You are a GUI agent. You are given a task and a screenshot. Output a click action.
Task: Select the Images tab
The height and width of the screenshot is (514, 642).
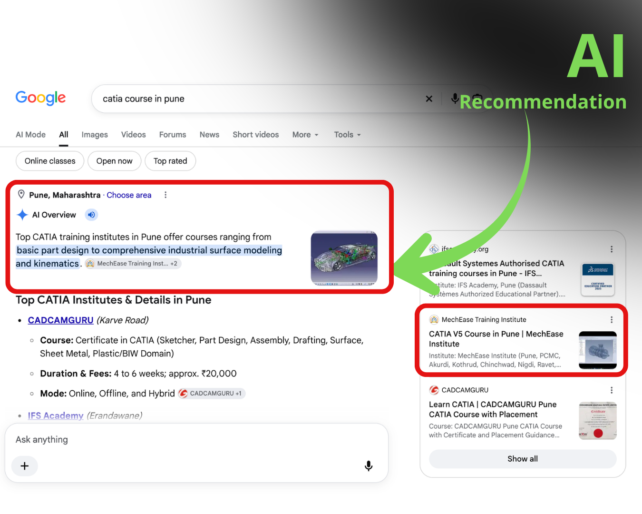(x=95, y=135)
